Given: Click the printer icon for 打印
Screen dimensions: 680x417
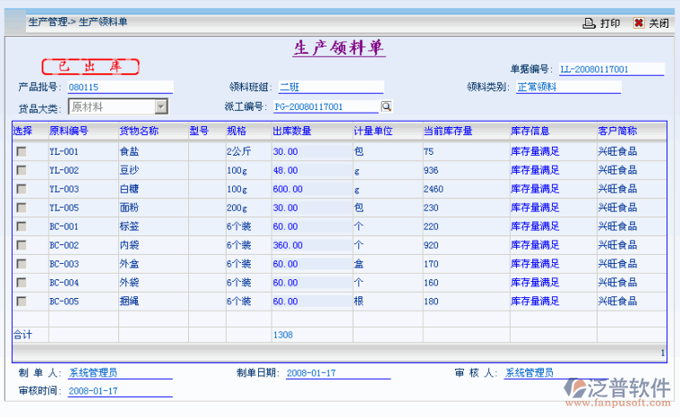Looking at the screenshot, I should pyautogui.click(x=589, y=23).
